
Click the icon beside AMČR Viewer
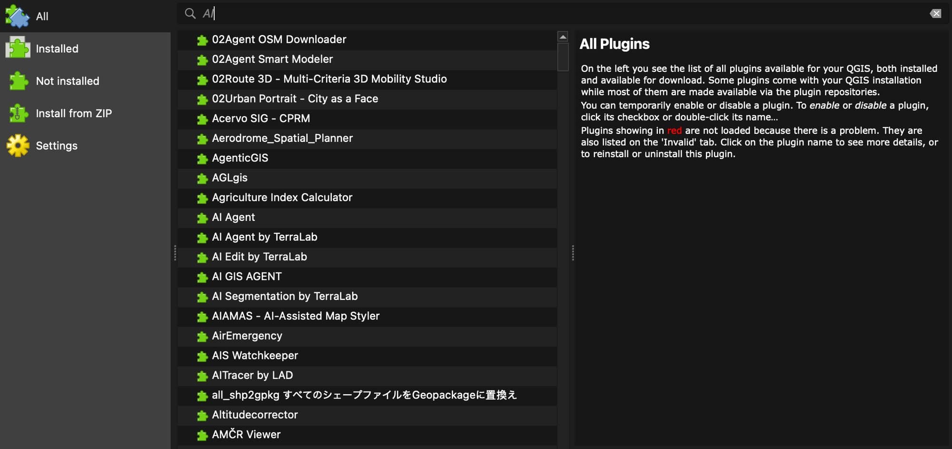[202, 435]
